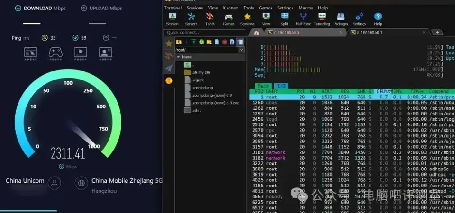
Task: Select the htop I/O tab
Action: pos(281,86)
